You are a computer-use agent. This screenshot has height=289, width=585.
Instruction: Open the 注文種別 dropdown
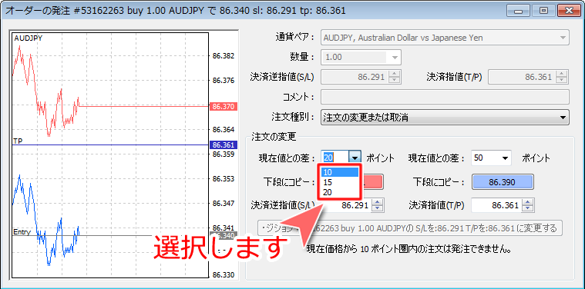(445, 118)
